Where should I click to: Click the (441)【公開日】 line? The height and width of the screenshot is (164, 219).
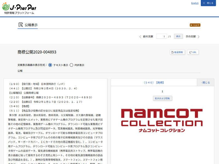tap(43, 88)
